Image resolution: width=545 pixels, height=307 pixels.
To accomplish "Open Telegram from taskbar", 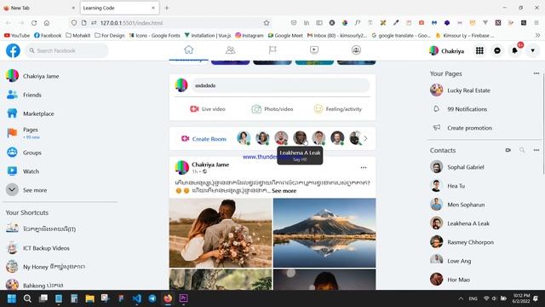I will click(x=152, y=298).
